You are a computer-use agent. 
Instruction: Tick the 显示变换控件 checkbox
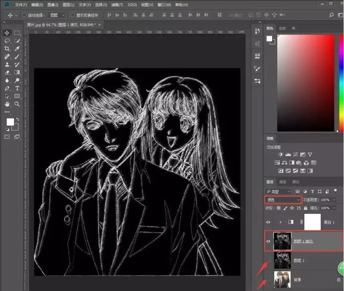(73, 15)
